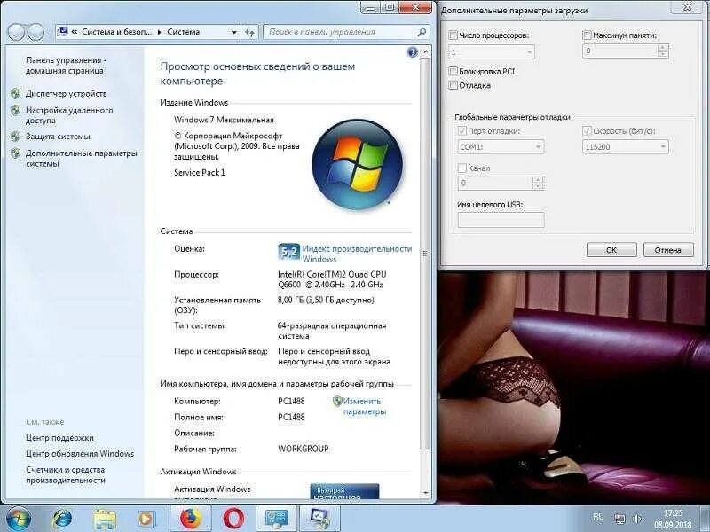This screenshot has width=710, height=532.
Task: Click the help question mark icon
Action: point(412,52)
